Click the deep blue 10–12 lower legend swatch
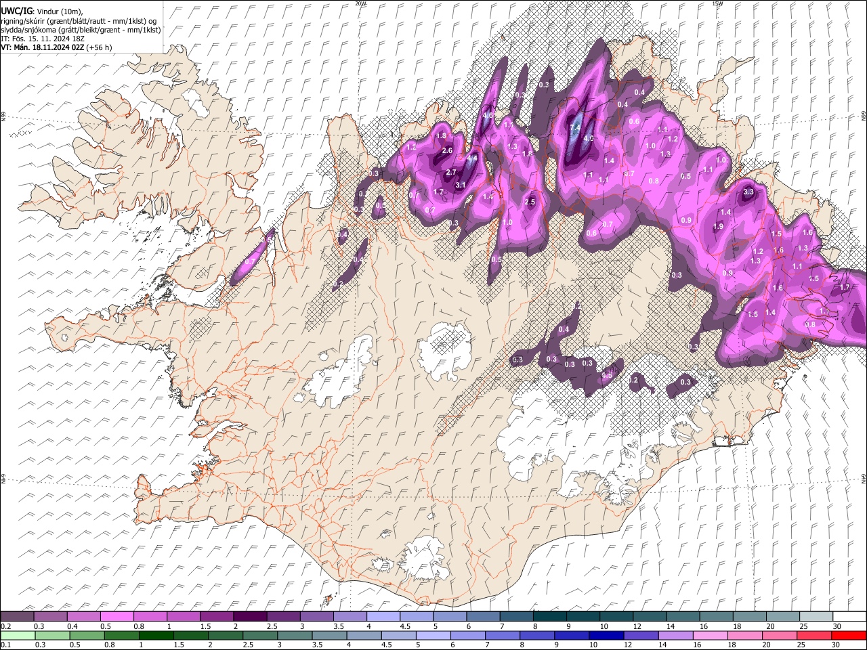Screen dimensions: 867x650 click(606, 636)
